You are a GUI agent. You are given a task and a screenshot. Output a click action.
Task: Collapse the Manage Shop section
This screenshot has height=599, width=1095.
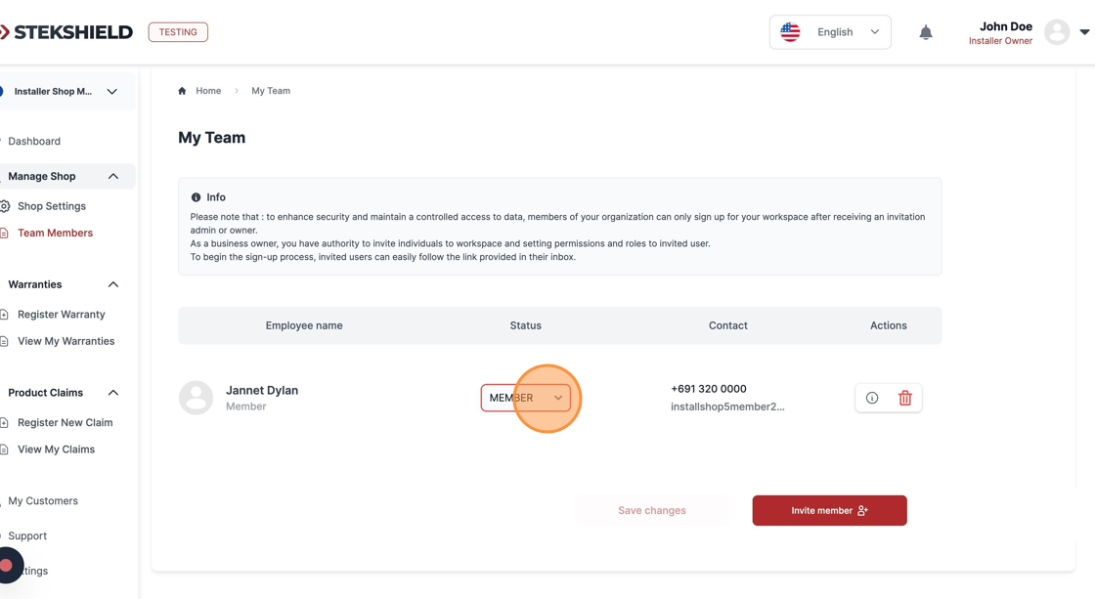(x=113, y=176)
